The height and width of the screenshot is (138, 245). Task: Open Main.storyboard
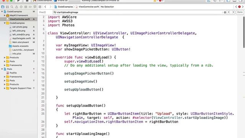click(20, 42)
